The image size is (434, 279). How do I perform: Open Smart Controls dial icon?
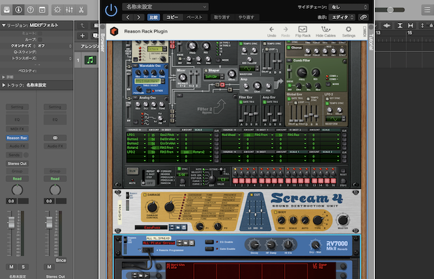pyautogui.click(x=56, y=10)
